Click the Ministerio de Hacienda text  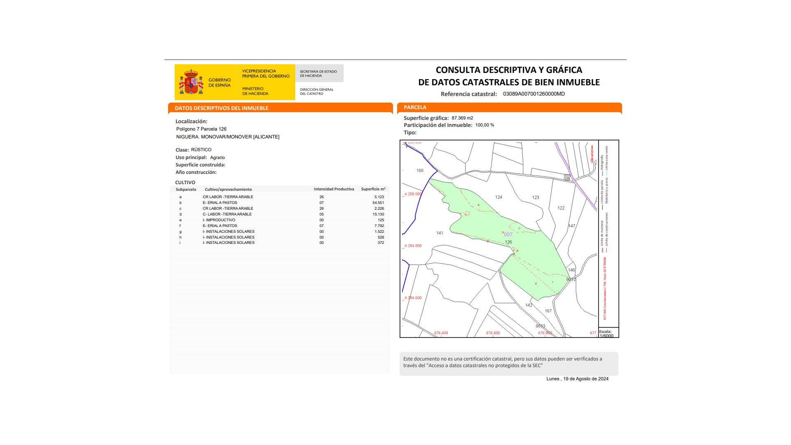255,91
